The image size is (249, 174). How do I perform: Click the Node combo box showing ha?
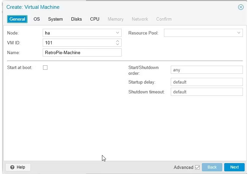[82, 33]
